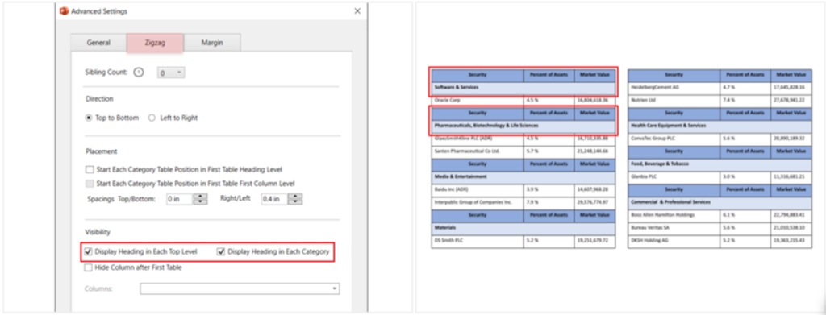The image size is (826, 315).
Task: Click the Health Care Equipment & Services row
Action: tap(720, 126)
